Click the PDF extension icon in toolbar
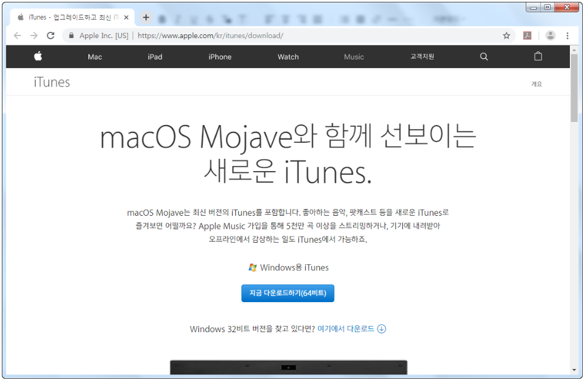This screenshot has height=380, width=584. [x=528, y=36]
